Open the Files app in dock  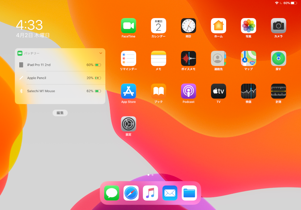point(189,193)
